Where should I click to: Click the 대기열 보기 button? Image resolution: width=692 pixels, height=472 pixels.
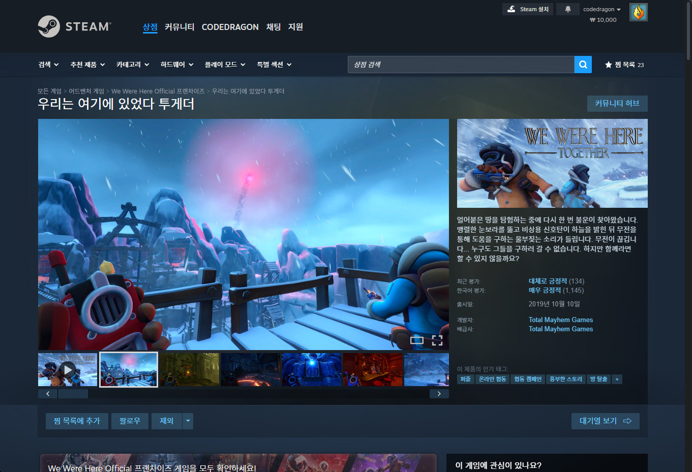(x=606, y=421)
